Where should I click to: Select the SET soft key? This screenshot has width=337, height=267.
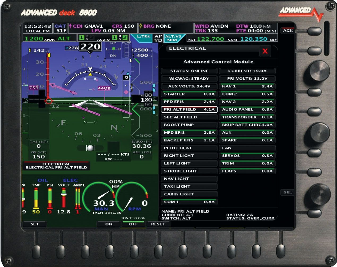point(35,224)
